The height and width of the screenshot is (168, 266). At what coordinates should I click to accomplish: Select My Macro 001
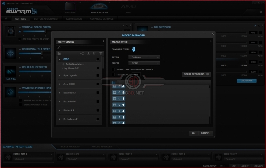point(72,68)
